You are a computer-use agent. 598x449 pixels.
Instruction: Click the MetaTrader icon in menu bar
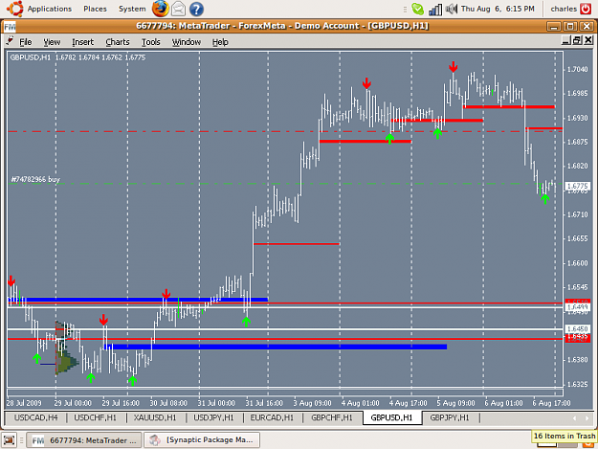[x=10, y=41]
